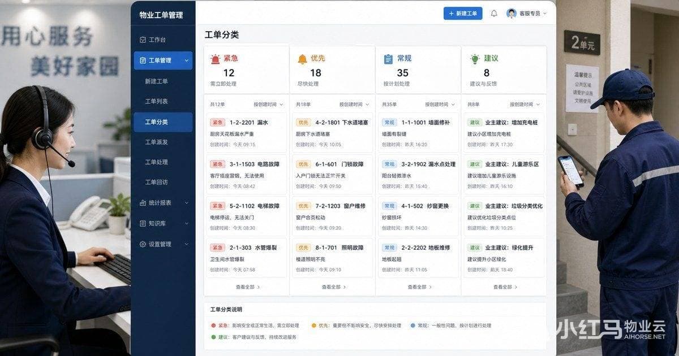Open suggestion 业主建议：增加充电桩
This screenshot has width=679, height=356.
[x=504, y=132]
